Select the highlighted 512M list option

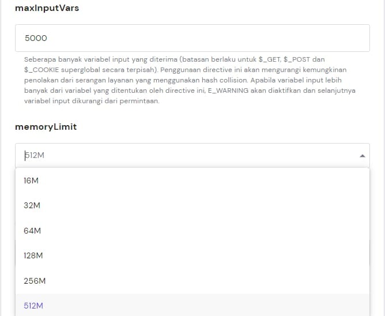33,306
